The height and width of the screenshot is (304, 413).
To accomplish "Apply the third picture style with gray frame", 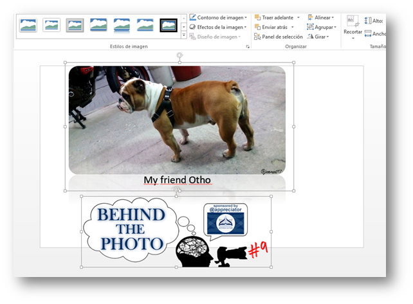I will tap(75, 25).
